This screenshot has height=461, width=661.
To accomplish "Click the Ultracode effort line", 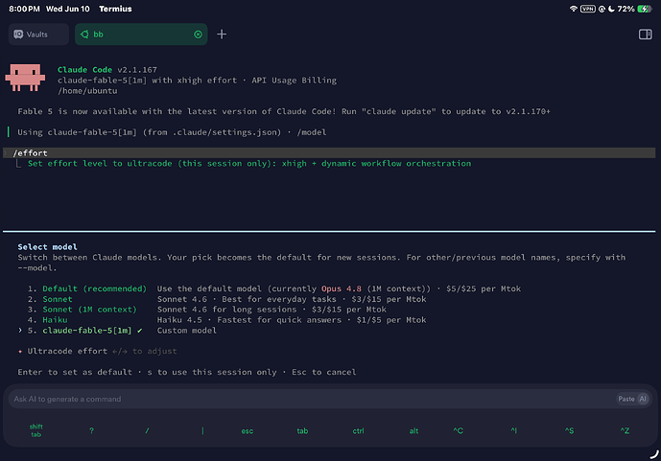I will tap(98, 351).
